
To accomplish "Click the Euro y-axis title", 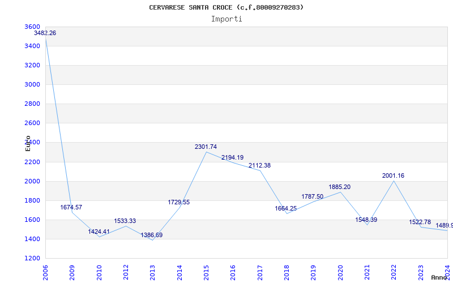I will click(x=28, y=143).
